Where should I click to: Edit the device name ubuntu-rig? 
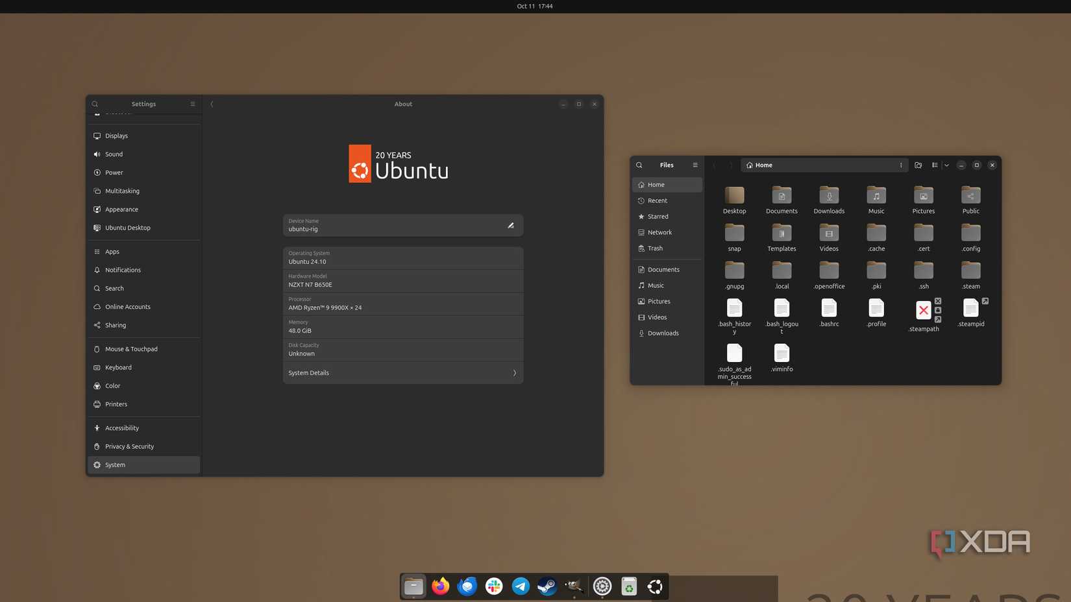pos(511,225)
